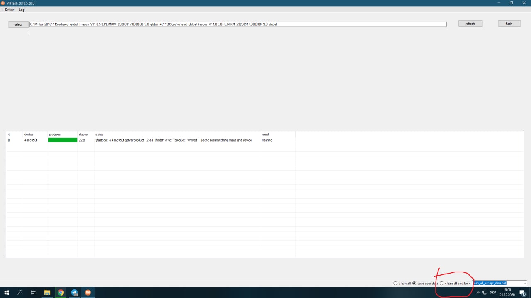
Task: Click the select folder button
Action: 18,24
